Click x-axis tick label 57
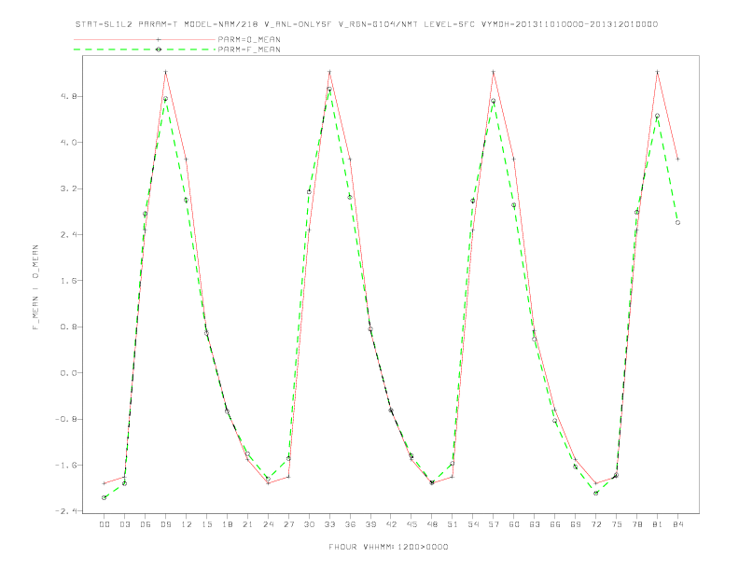 [494, 524]
